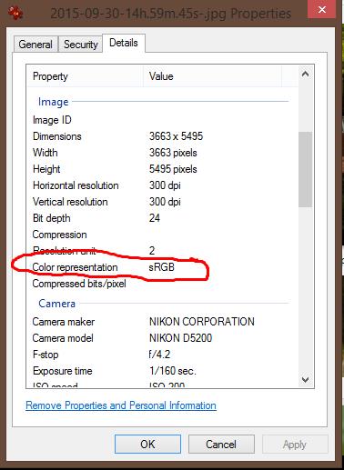This screenshot has height=470, width=344.
Task: Click the file icon in title bar
Action: click(x=15, y=14)
